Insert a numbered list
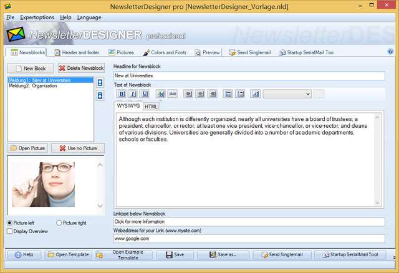Screen dimensions: 399x273 240,94
